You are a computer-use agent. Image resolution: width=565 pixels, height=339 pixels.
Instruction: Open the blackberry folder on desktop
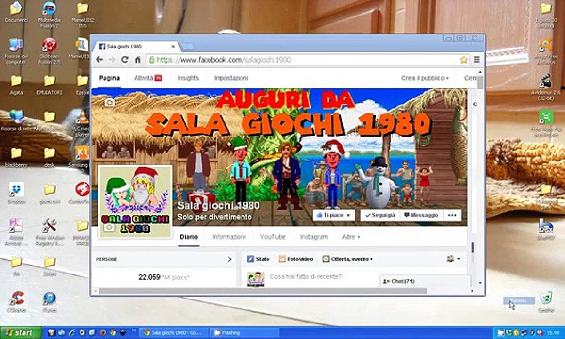pyautogui.click(x=16, y=157)
